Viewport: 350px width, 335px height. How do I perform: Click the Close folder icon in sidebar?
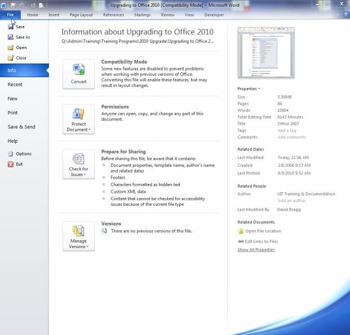point(11,58)
